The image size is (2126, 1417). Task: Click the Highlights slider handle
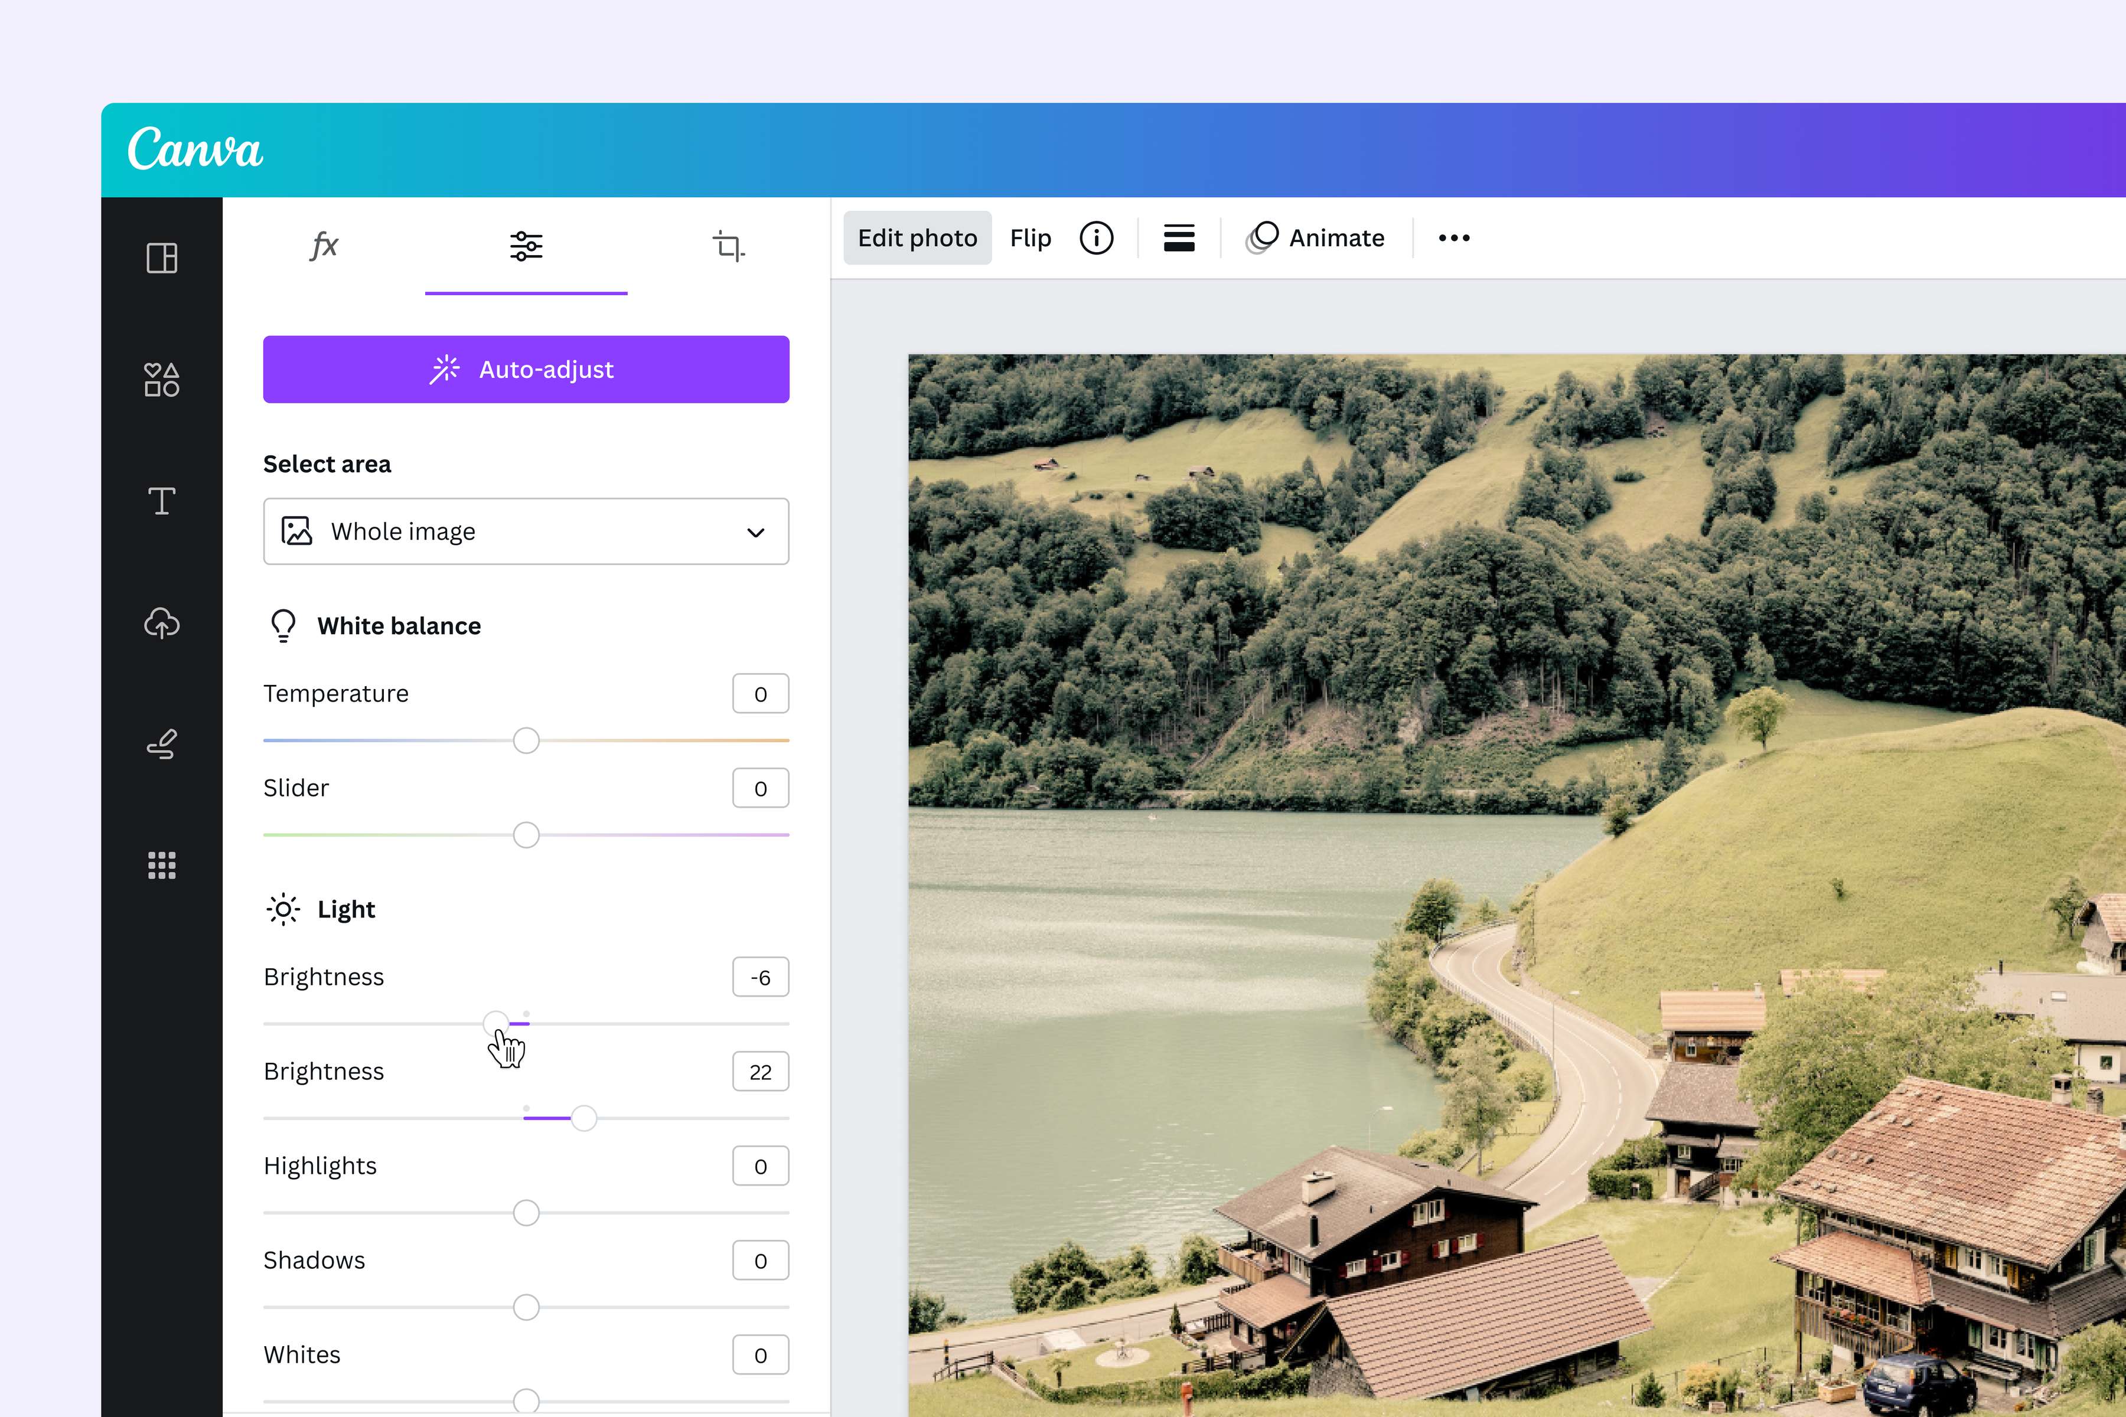[x=526, y=1213]
